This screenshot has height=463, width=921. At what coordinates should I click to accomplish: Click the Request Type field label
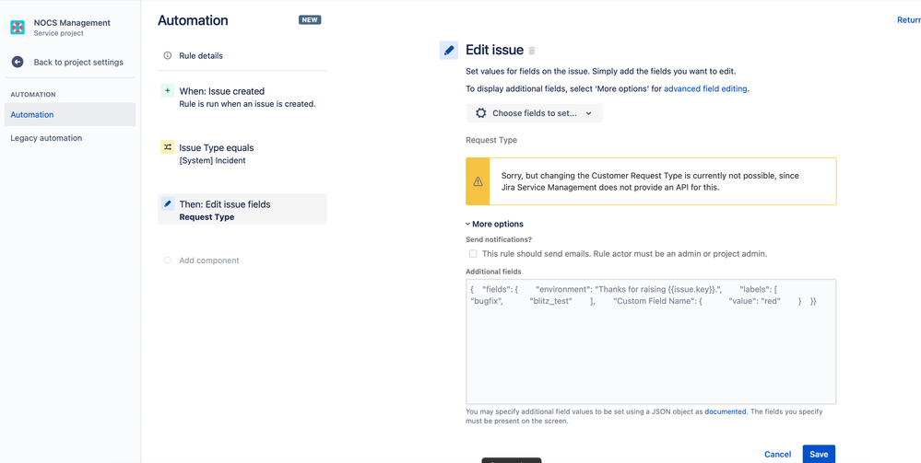click(x=491, y=140)
